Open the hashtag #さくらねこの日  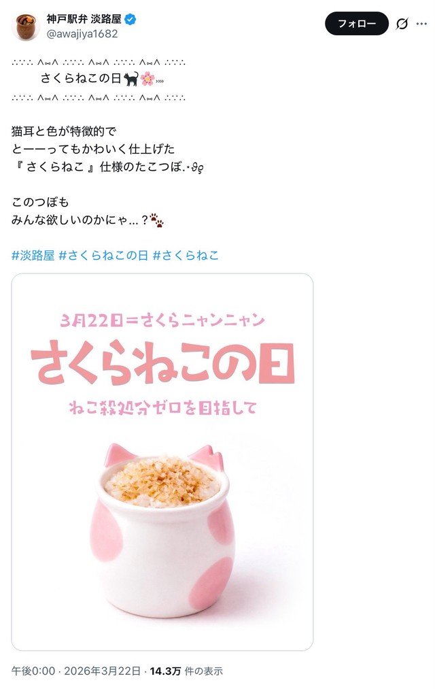[x=103, y=255]
